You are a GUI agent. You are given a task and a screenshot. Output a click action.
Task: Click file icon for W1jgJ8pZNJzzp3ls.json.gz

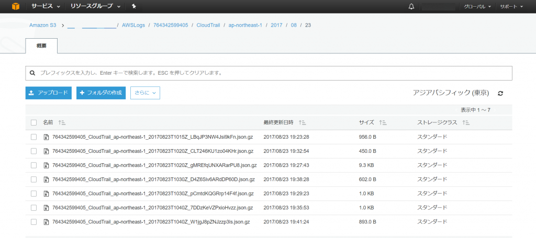point(46,222)
